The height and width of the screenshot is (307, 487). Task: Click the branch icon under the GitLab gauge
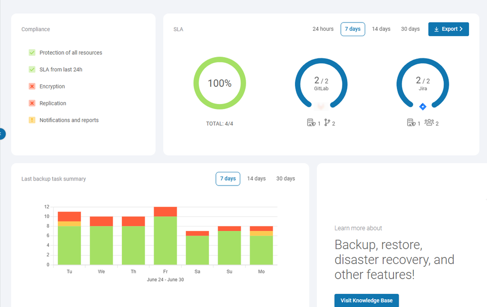pos(328,123)
